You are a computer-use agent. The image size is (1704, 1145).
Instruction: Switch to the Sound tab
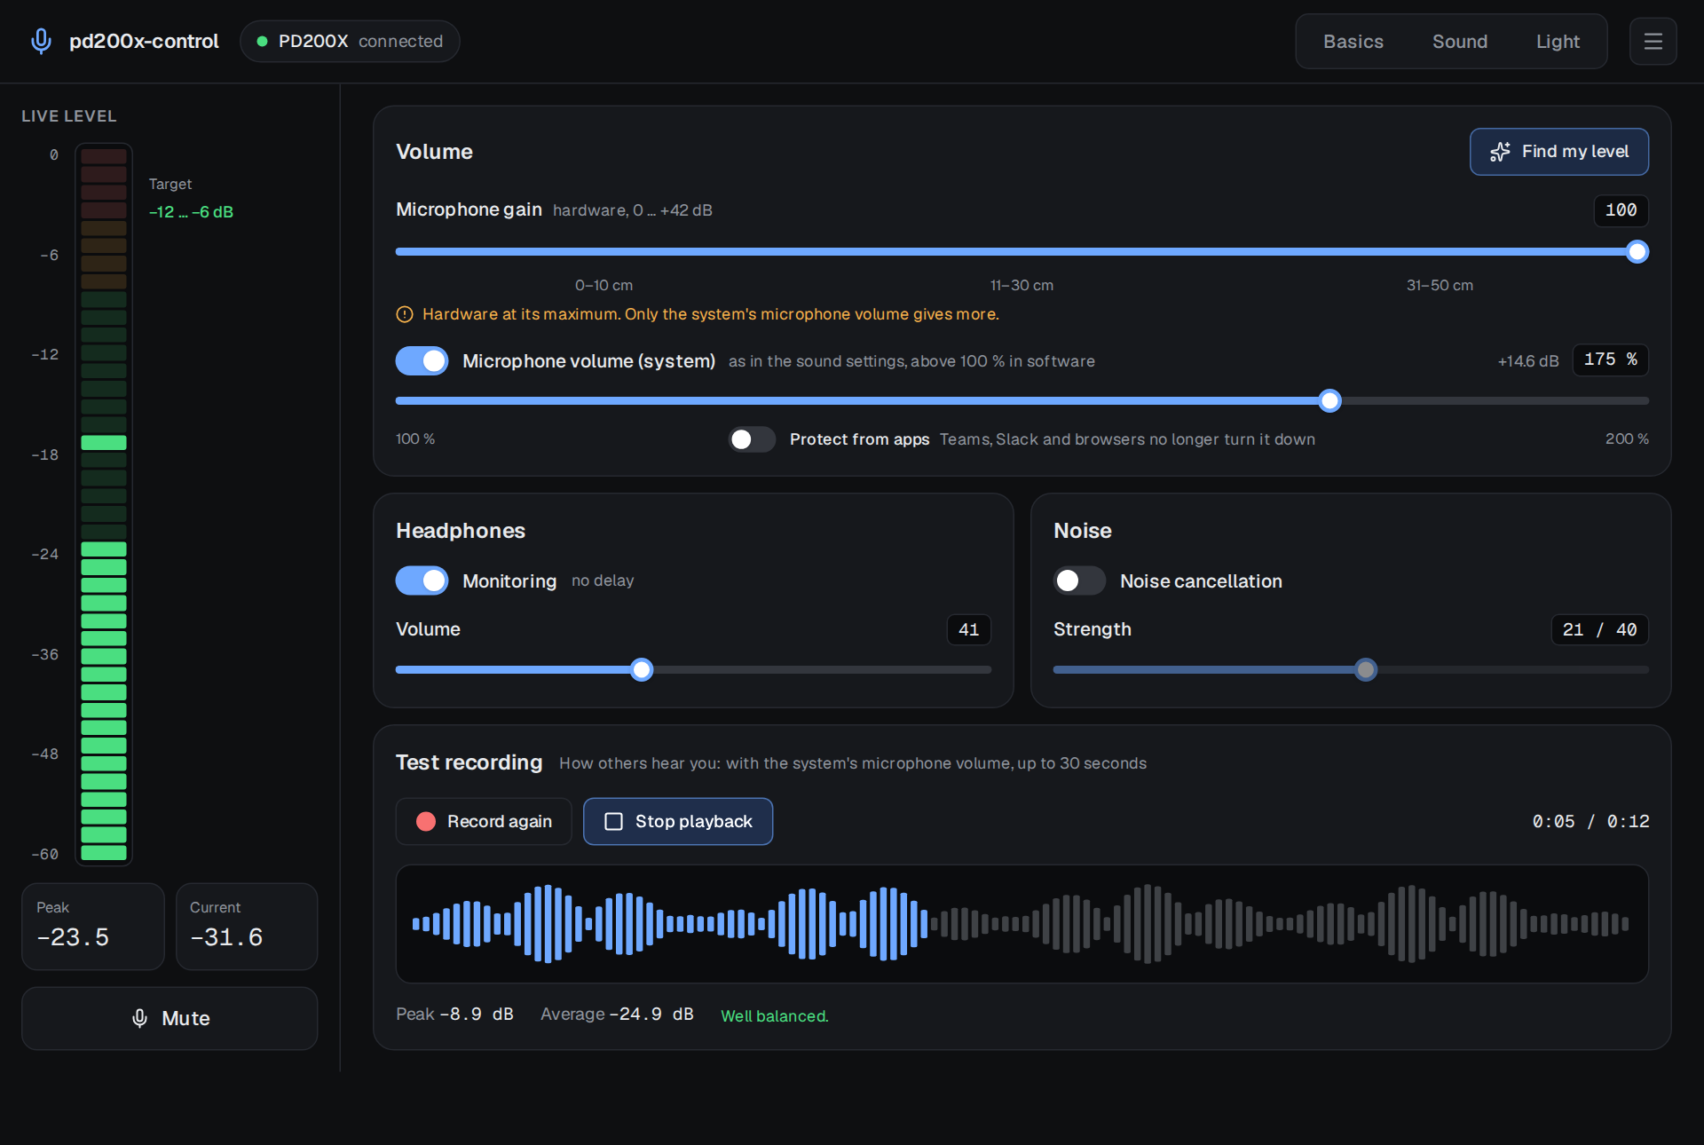(x=1459, y=41)
